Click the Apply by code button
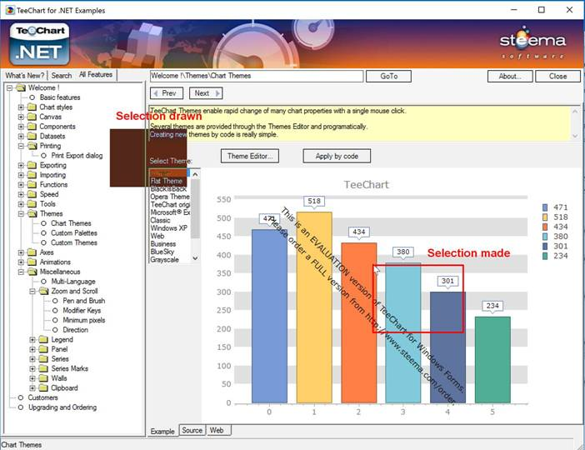 337,156
